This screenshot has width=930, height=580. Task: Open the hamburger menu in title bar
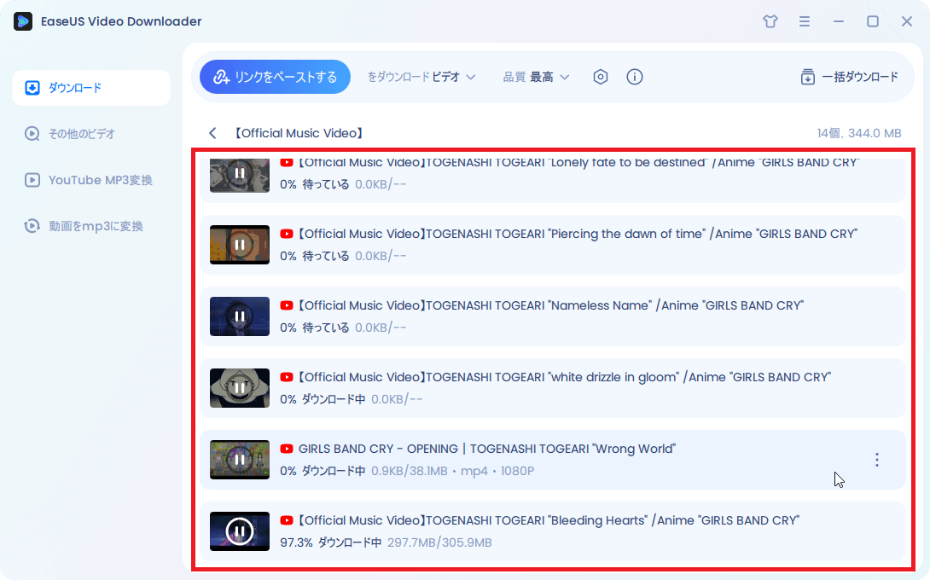click(x=805, y=21)
